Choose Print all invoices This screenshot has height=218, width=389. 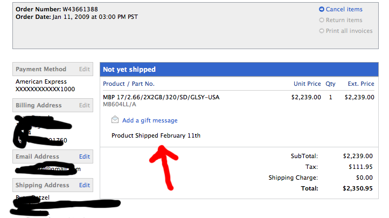tap(349, 31)
